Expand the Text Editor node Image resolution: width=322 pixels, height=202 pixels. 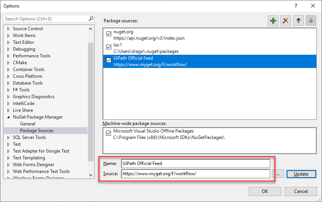(9, 42)
